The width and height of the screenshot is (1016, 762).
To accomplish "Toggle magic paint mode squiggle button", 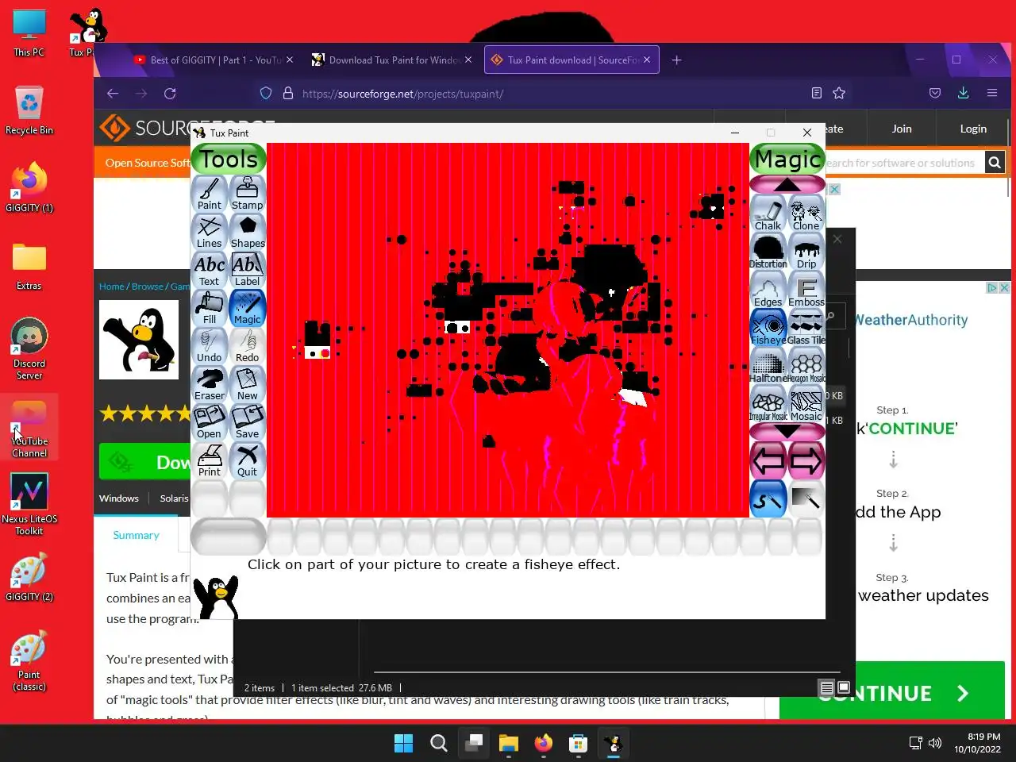I will [768, 499].
